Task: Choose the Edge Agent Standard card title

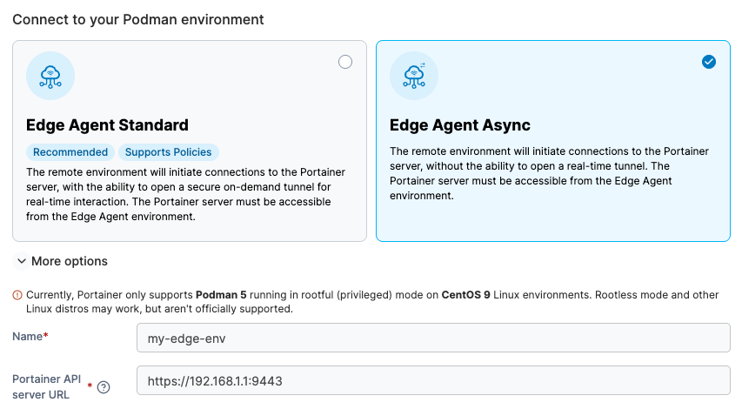Action: click(x=107, y=125)
